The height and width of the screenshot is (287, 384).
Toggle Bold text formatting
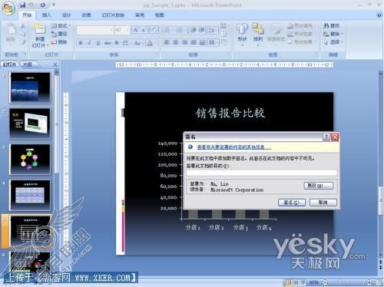[81, 43]
